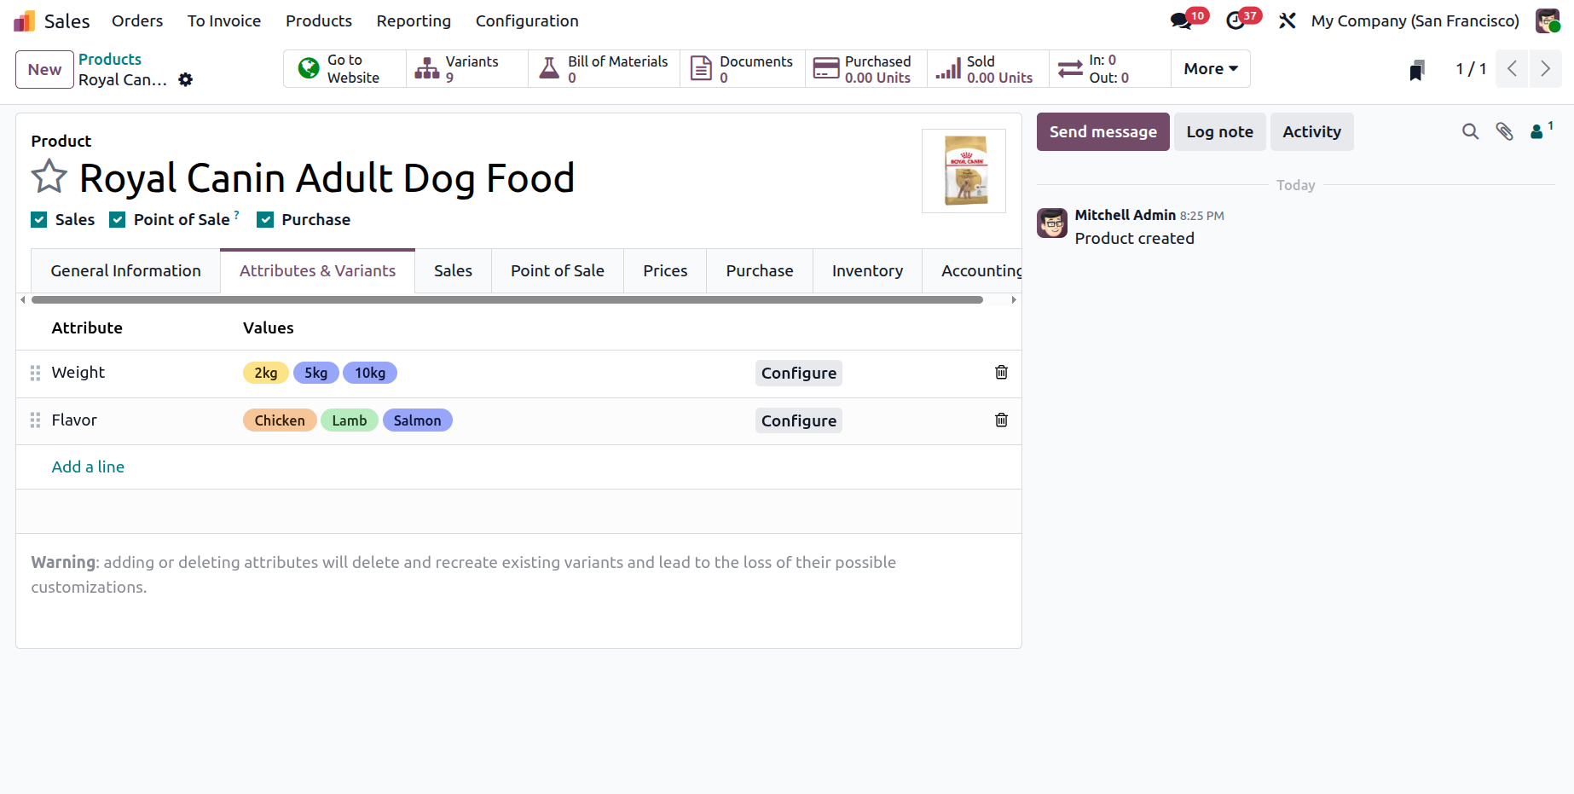Switch to the Inventory tab

(867, 271)
